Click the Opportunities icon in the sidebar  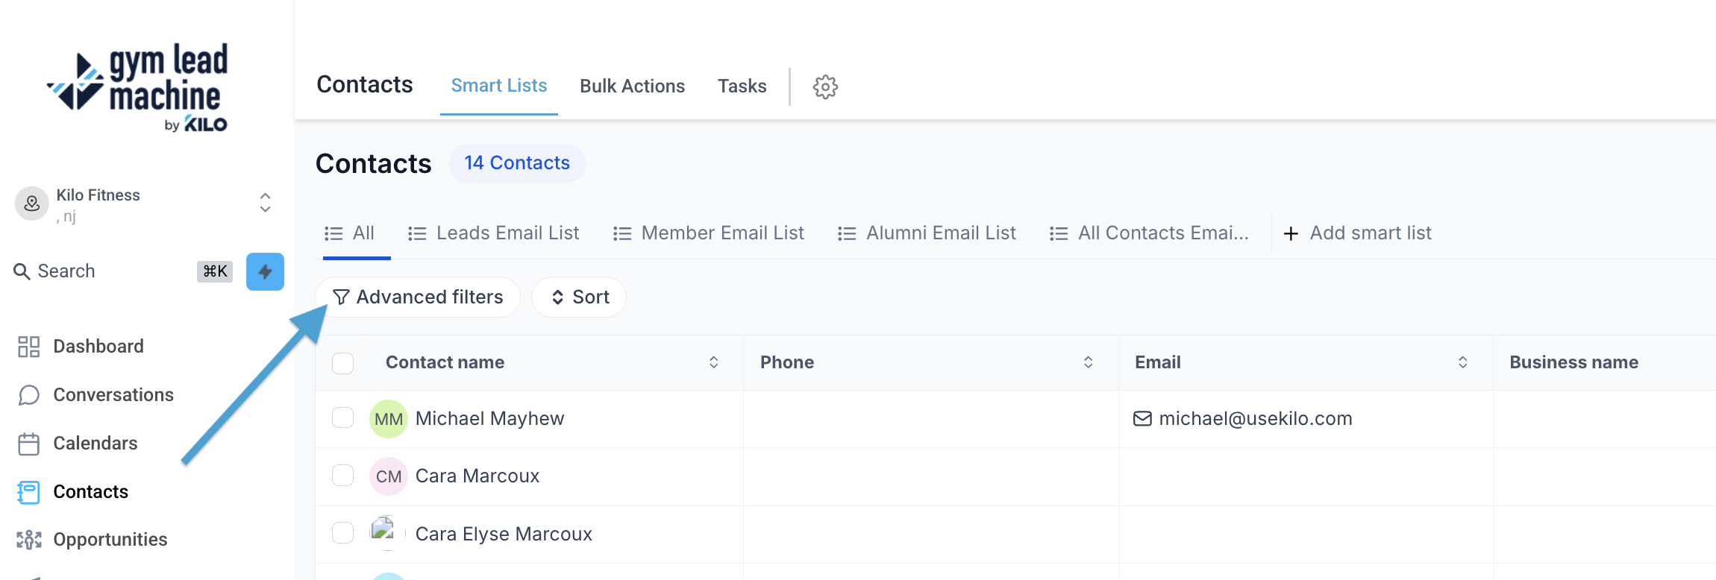(x=28, y=540)
